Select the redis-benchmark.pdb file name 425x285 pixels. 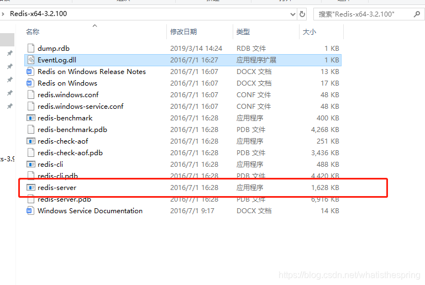[72, 130]
